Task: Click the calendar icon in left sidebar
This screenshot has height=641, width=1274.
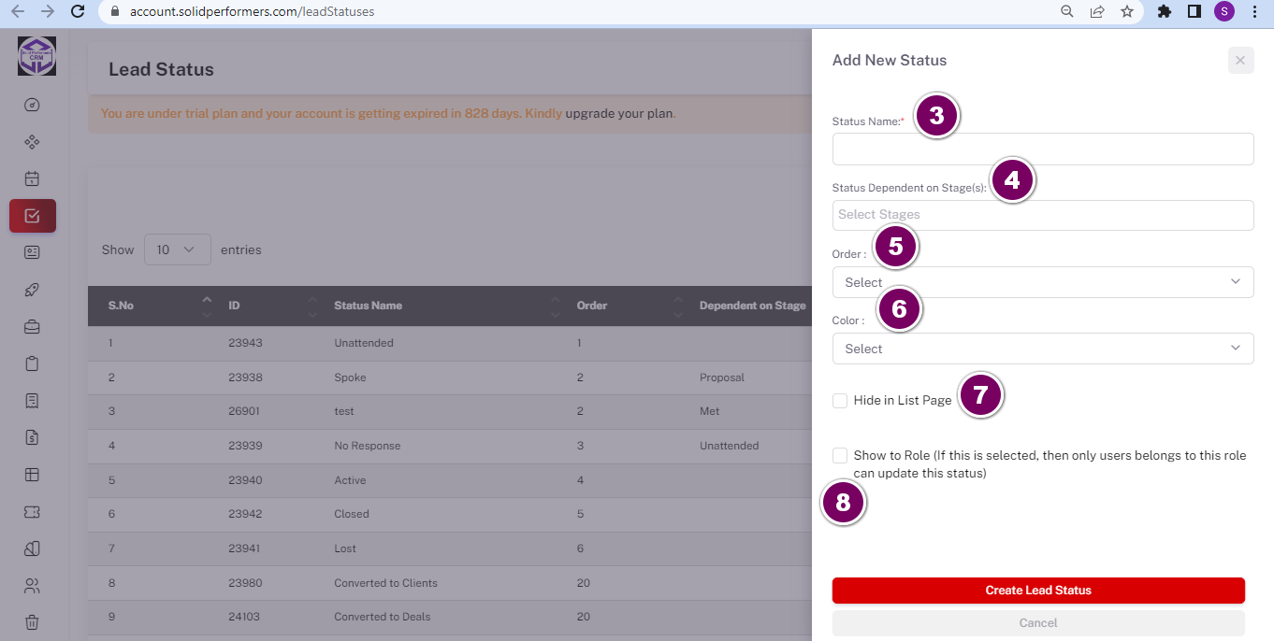Action: click(32, 178)
